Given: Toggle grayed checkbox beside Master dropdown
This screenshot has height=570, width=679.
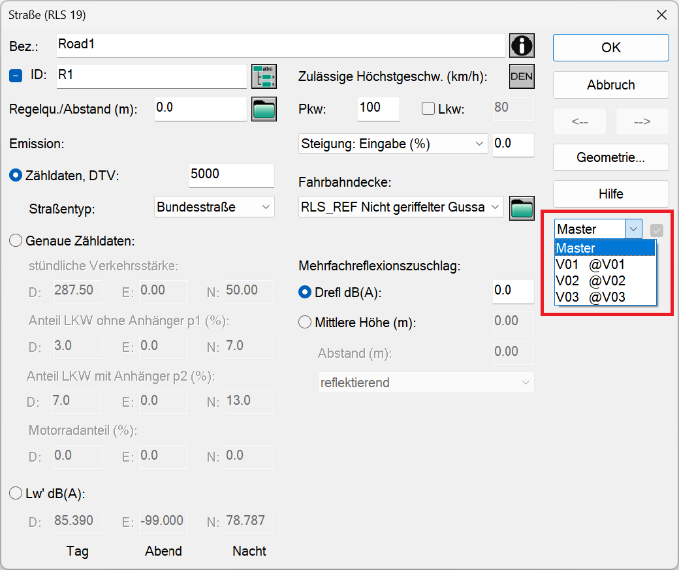Looking at the screenshot, I should click(657, 230).
